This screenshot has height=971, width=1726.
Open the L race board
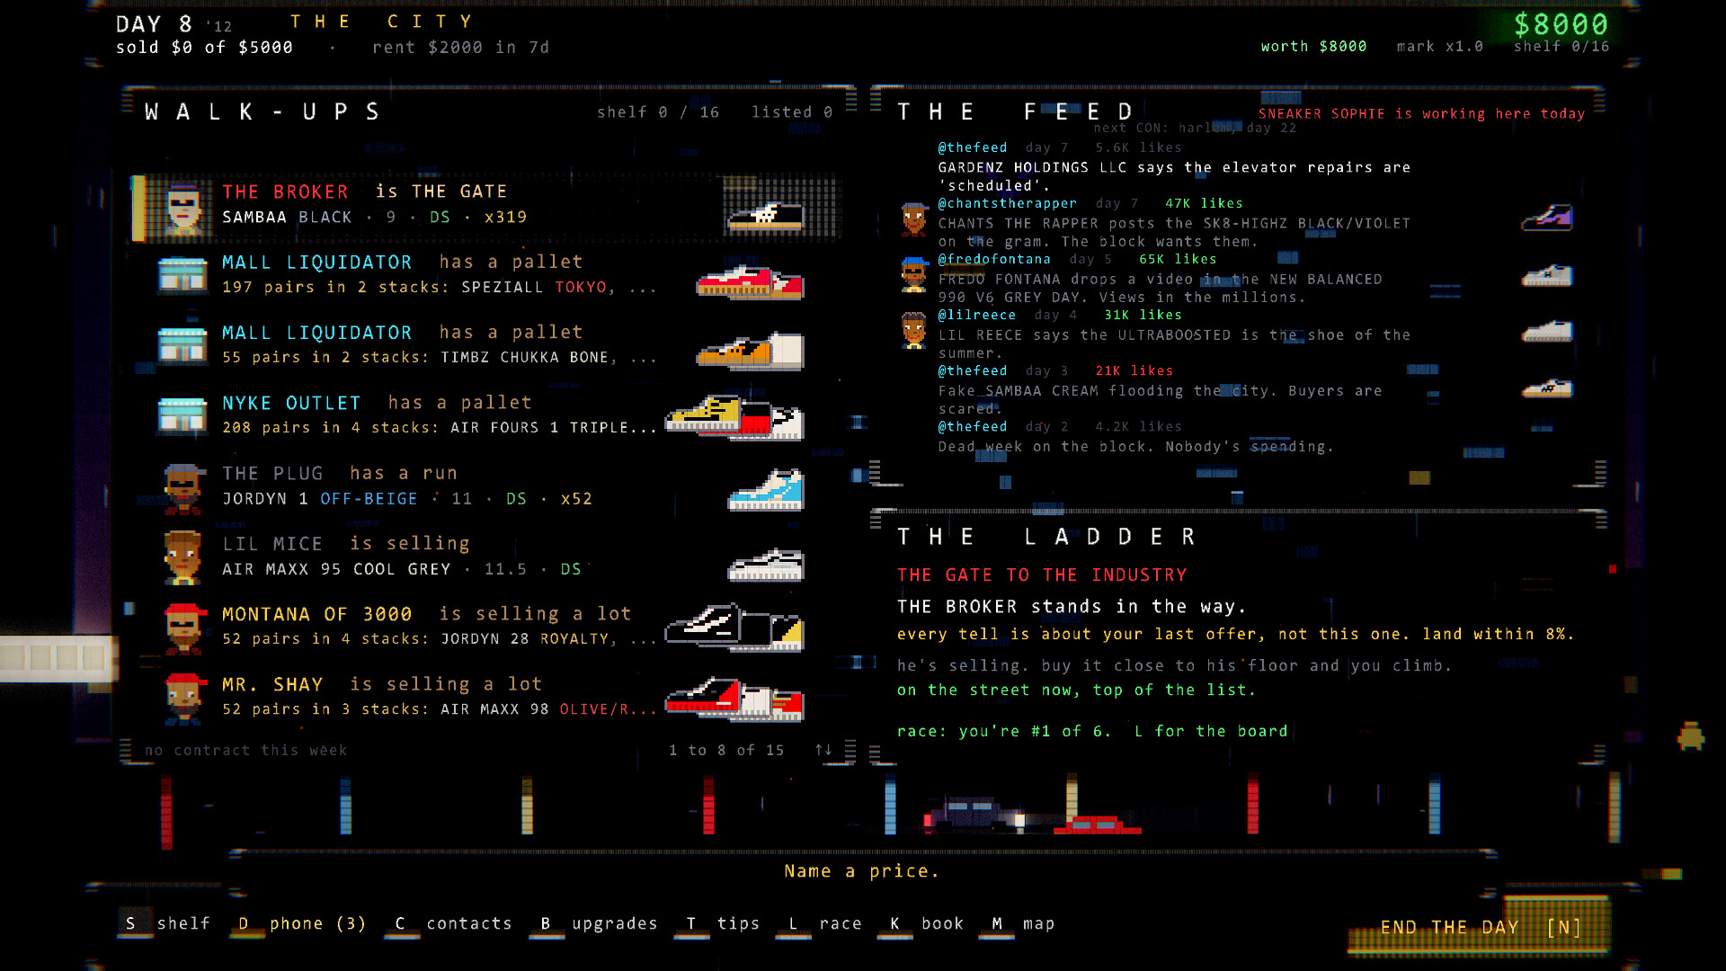click(820, 923)
